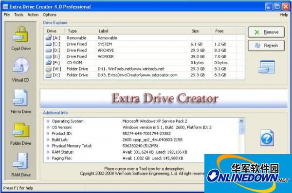The width and height of the screenshot is (292, 193).
Task: Select the floppy drive A: row
Action: pos(145,38)
